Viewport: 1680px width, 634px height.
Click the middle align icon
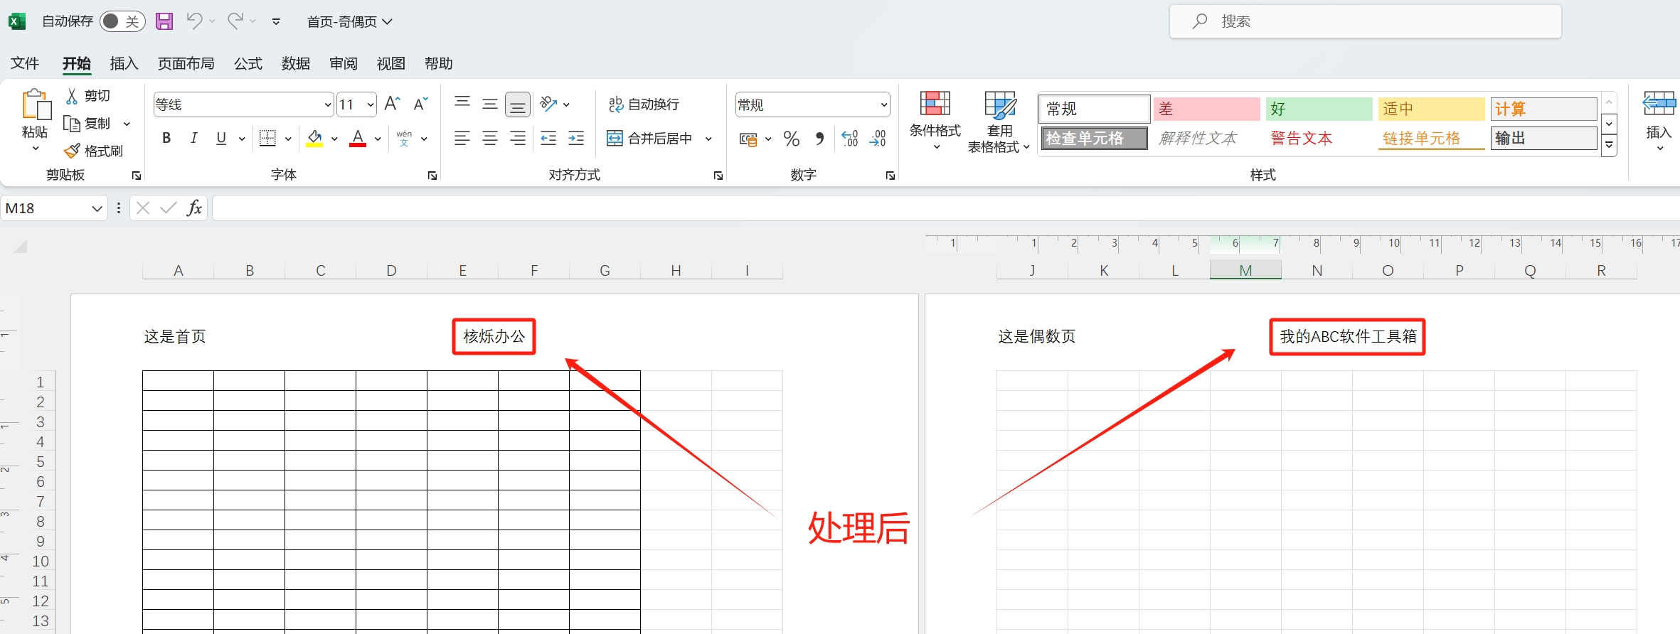[490, 104]
